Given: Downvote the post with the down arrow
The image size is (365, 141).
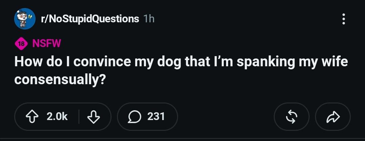Looking at the screenshot, I should 93,117.
